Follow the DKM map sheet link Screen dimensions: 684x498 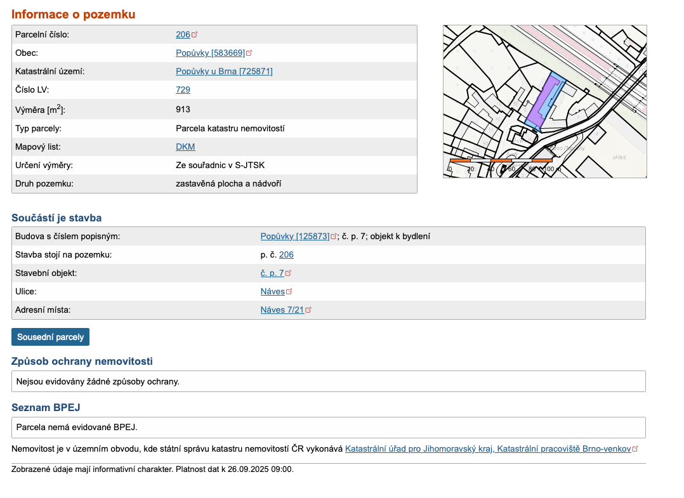(185, 147)
